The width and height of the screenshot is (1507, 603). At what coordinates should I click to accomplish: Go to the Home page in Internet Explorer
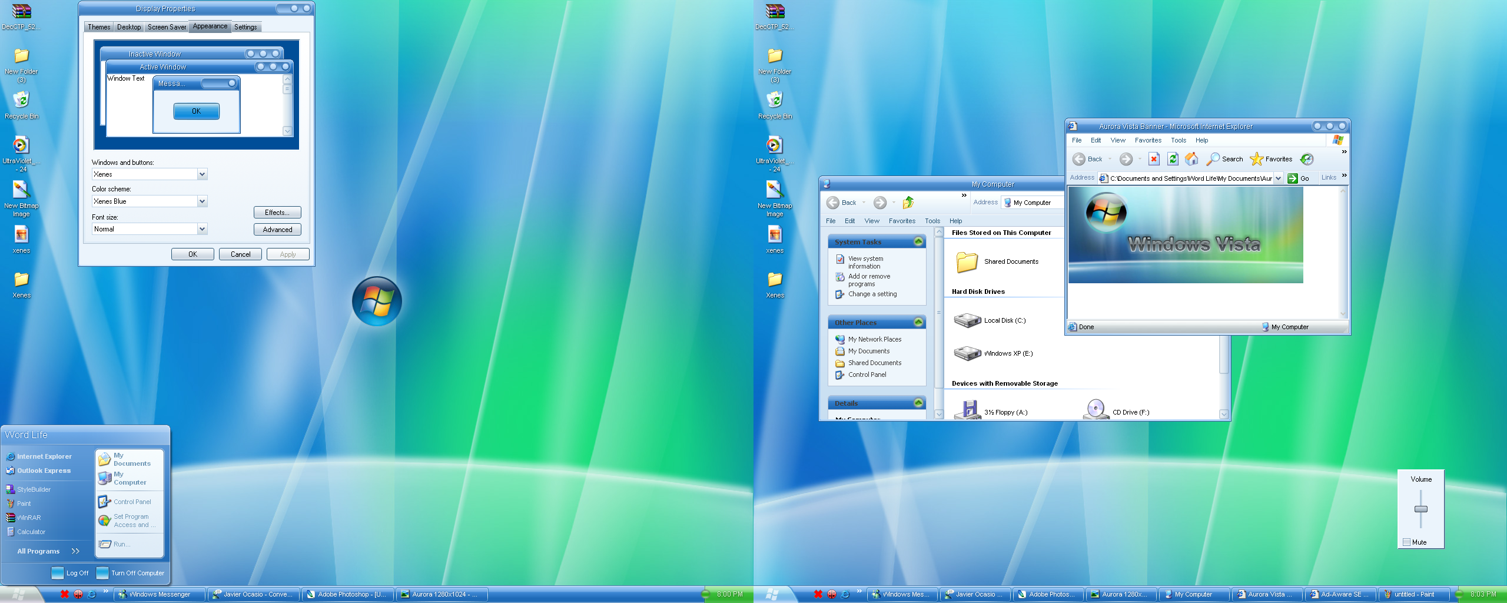tap(1191, 159)
